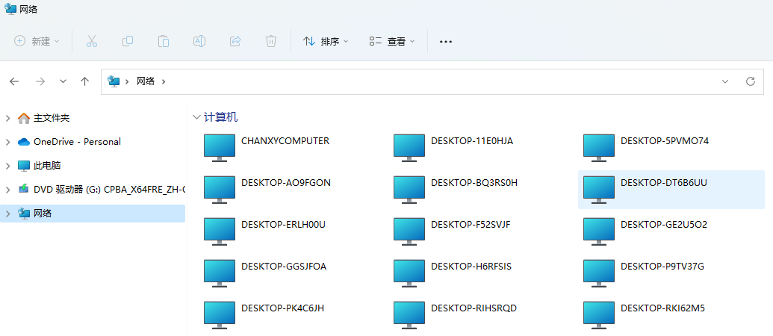
Task: Select the CHANXYCOMPUTER monitor icon
Action: [x=220, y=148]
